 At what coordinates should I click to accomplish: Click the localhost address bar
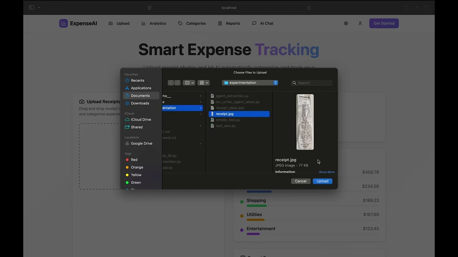229,7
